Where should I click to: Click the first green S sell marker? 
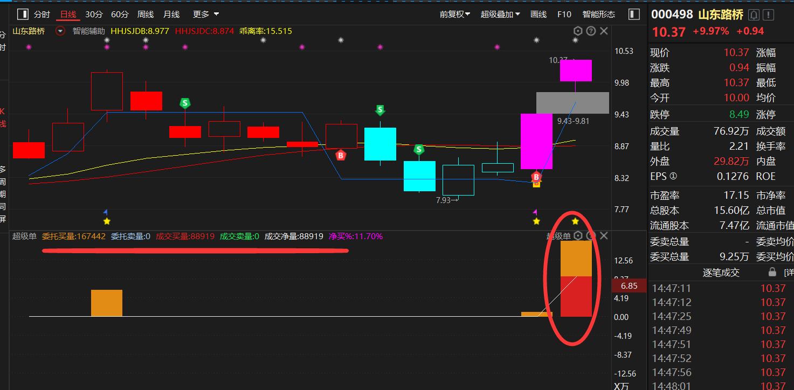(185, 103)
